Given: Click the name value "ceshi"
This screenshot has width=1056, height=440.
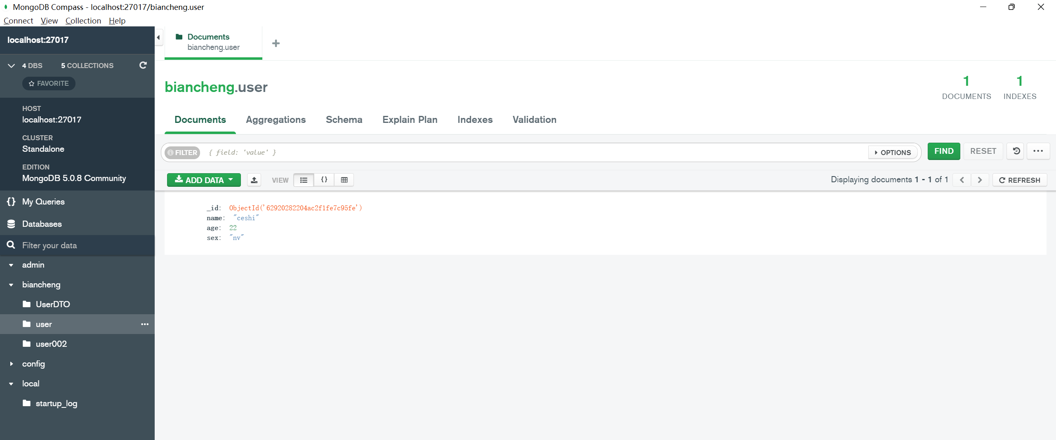Looking at the screenshot, I should 246,218.
